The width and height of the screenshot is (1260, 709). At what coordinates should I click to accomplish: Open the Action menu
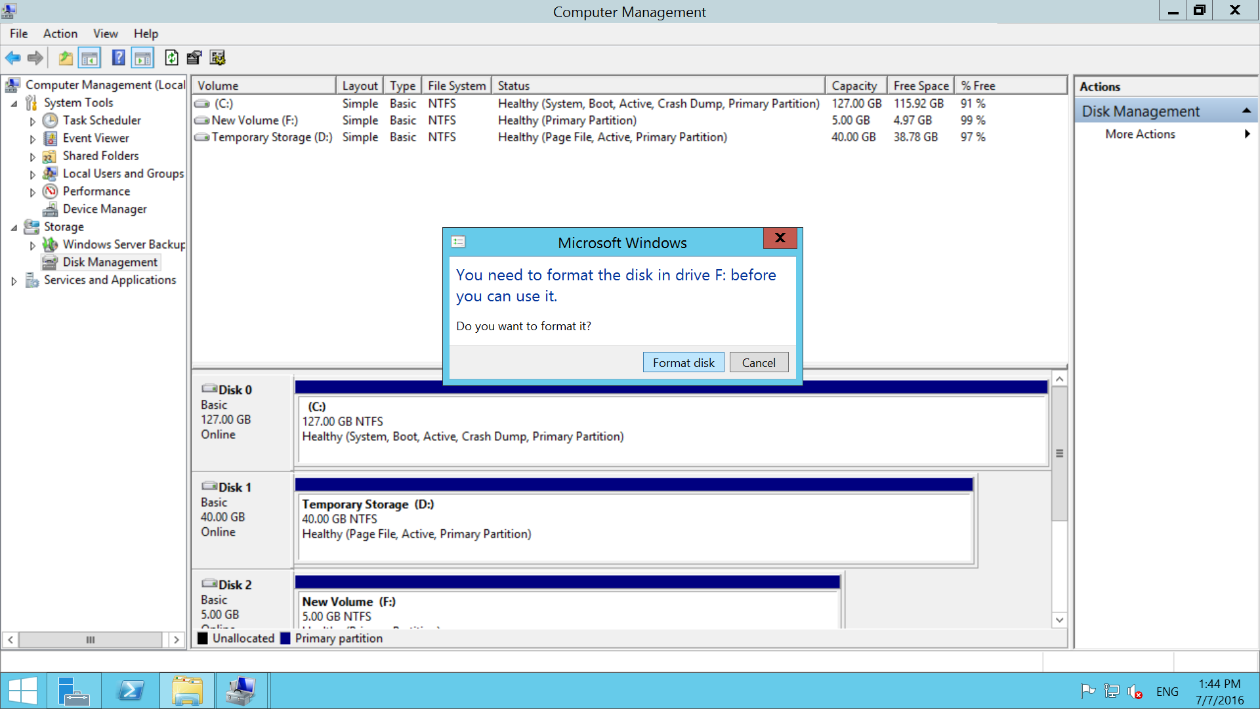pyautogui.click(x=60, y=33)
